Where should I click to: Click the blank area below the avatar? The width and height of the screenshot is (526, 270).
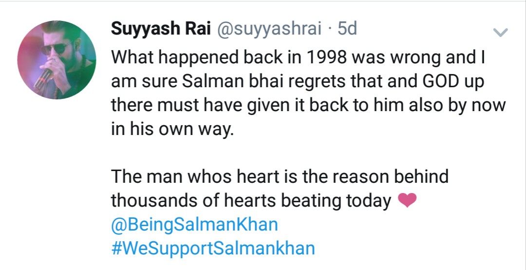coord(56,185)
